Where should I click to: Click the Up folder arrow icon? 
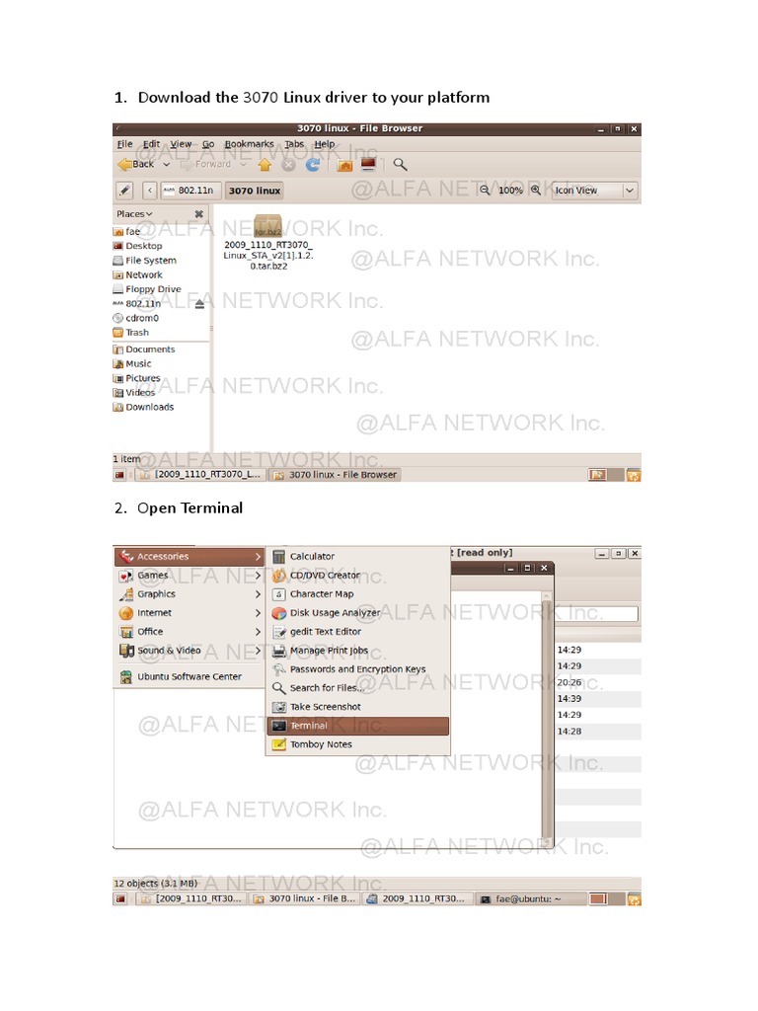pyautogui.click(x=265, y=165)
